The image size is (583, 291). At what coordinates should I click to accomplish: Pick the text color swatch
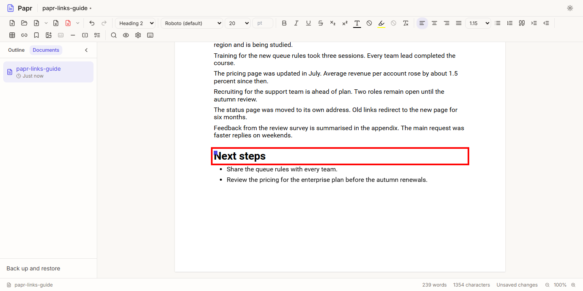pos(357,23)
